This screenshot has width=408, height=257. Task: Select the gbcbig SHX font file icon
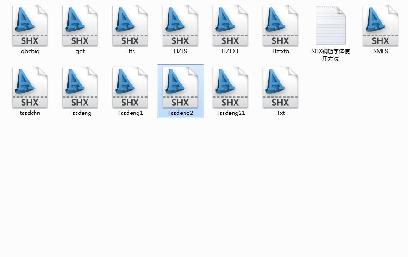click(x=30, y=26)
